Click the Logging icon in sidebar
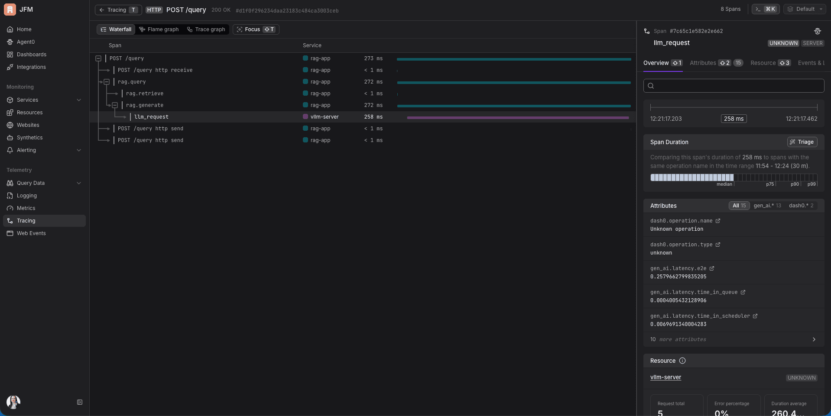 pos(10,196)
